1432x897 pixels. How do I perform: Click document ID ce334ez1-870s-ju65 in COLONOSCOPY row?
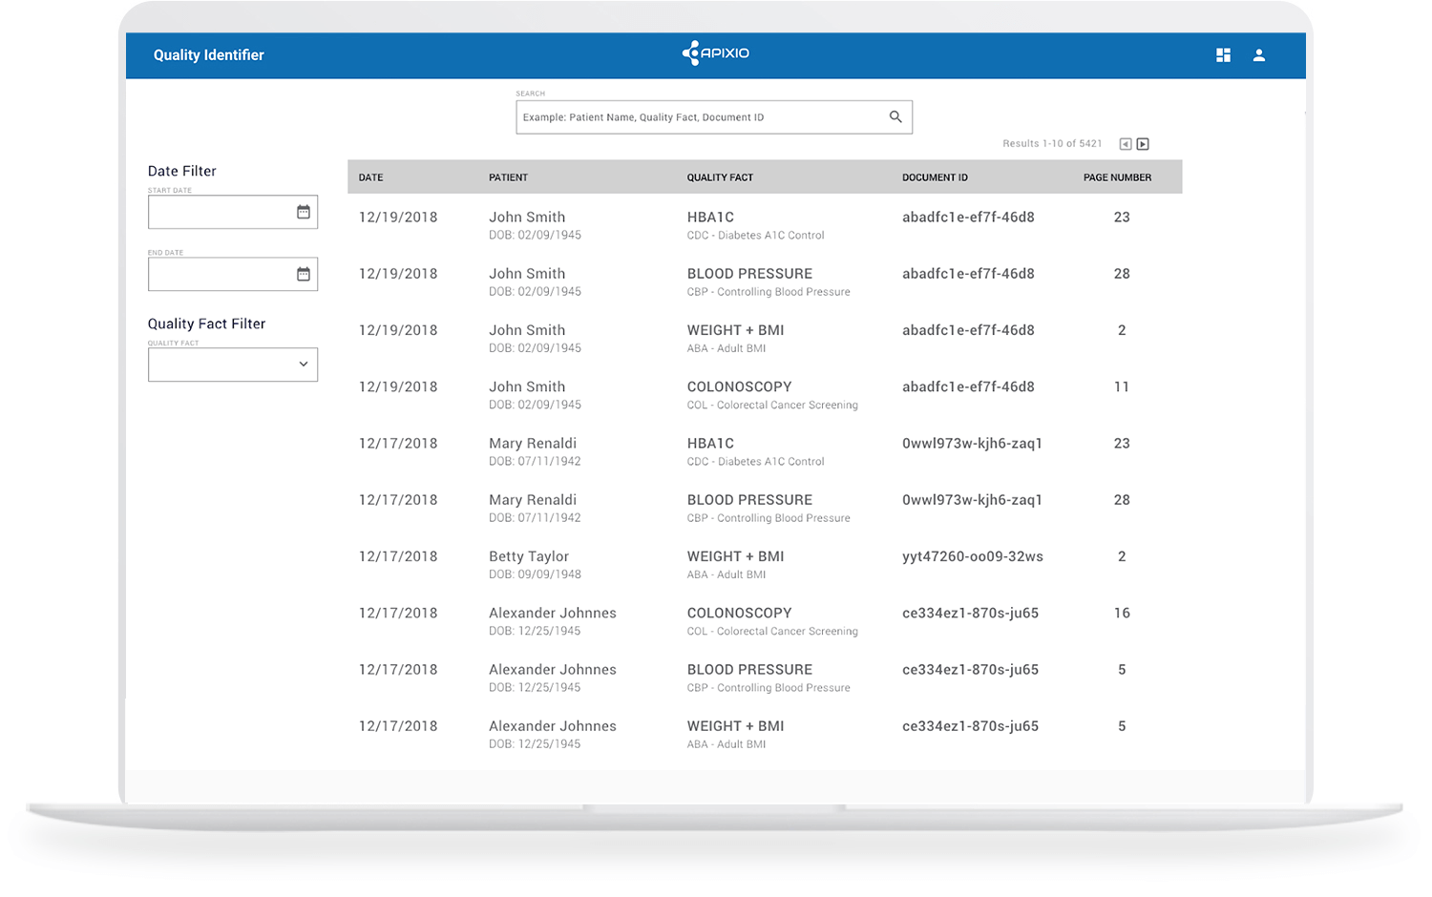pos(970,613)
